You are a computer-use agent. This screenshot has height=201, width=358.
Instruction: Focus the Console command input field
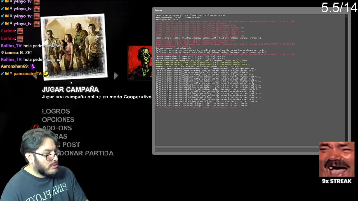[x=237, y=150]
